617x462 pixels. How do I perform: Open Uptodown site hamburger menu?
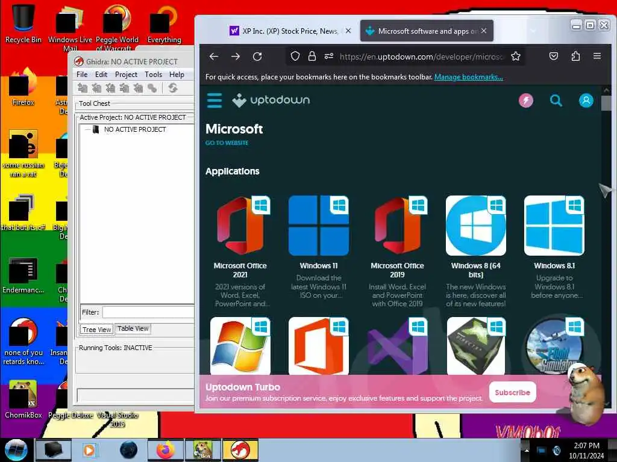pyautogui.click(x=215, y=100)
